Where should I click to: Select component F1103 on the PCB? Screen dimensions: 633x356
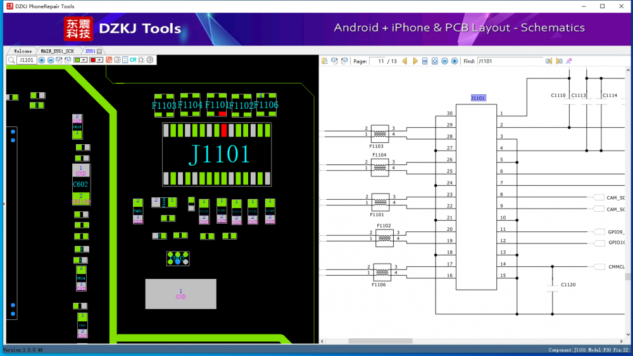pos(164,105)
